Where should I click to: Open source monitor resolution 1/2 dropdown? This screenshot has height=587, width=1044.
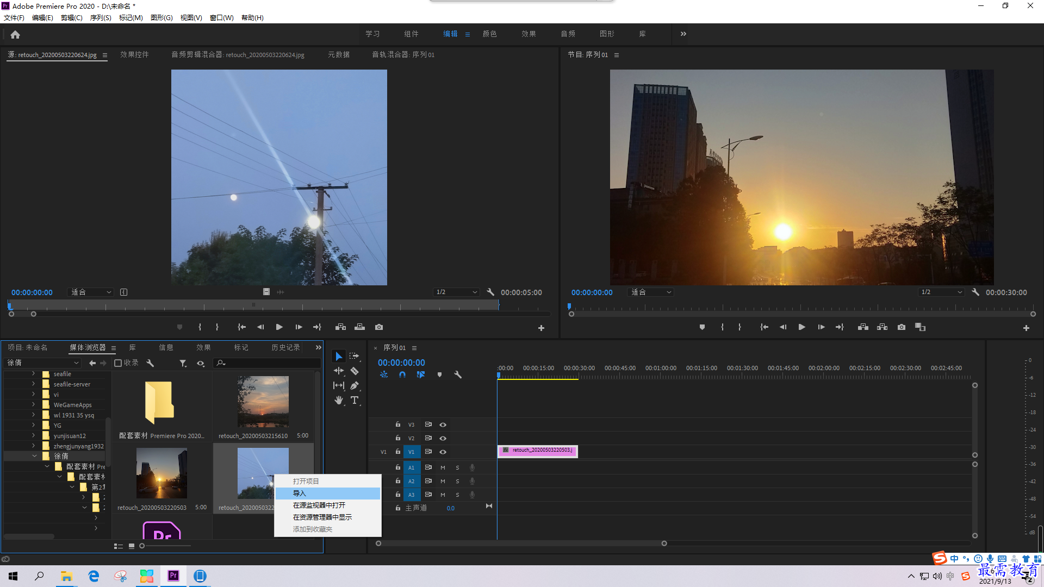456,292
